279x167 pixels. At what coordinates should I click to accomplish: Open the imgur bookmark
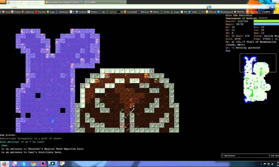[51, 12]
